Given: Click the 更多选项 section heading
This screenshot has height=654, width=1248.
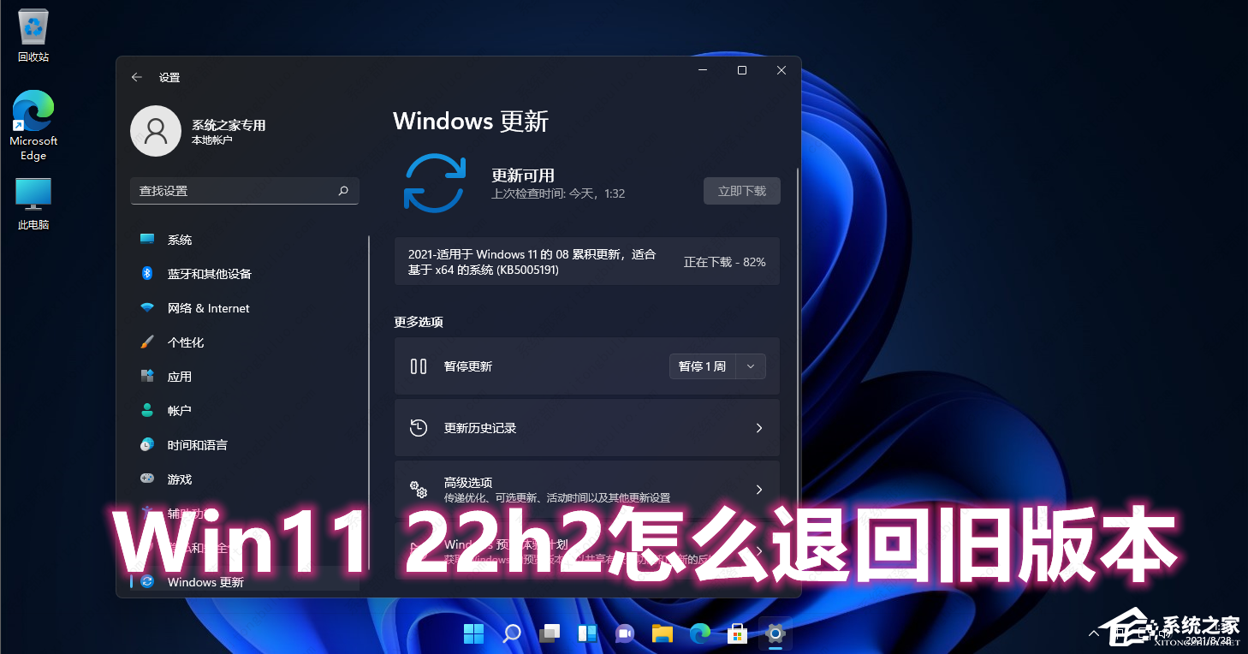Looking at the screenshot, I should [x=419, y=322].
